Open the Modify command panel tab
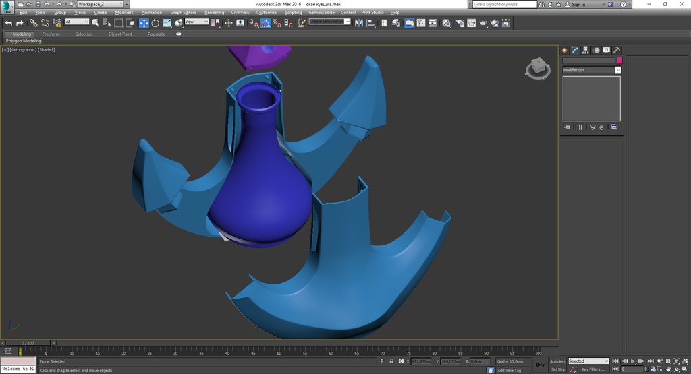This screenshot has height=374, width=691. (575, 50)
